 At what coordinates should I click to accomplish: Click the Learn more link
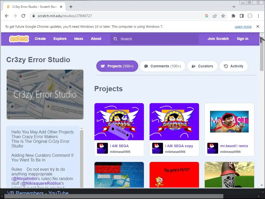coord(243,27)
